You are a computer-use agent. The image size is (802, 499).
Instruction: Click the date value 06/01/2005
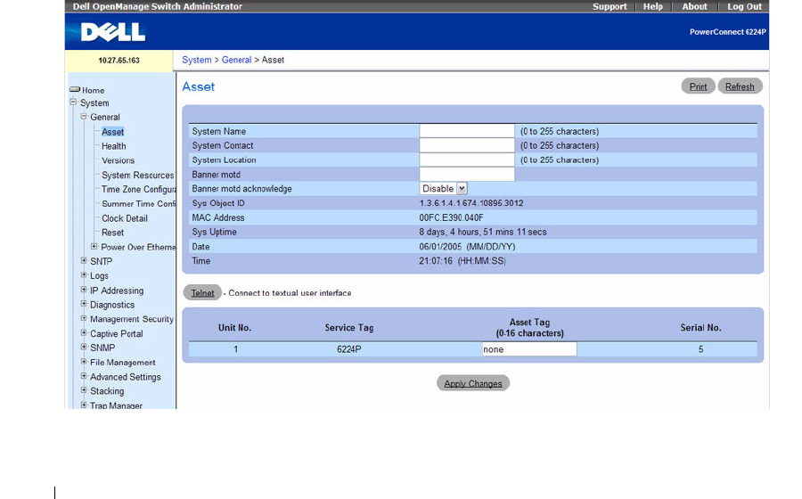point(440,247)
